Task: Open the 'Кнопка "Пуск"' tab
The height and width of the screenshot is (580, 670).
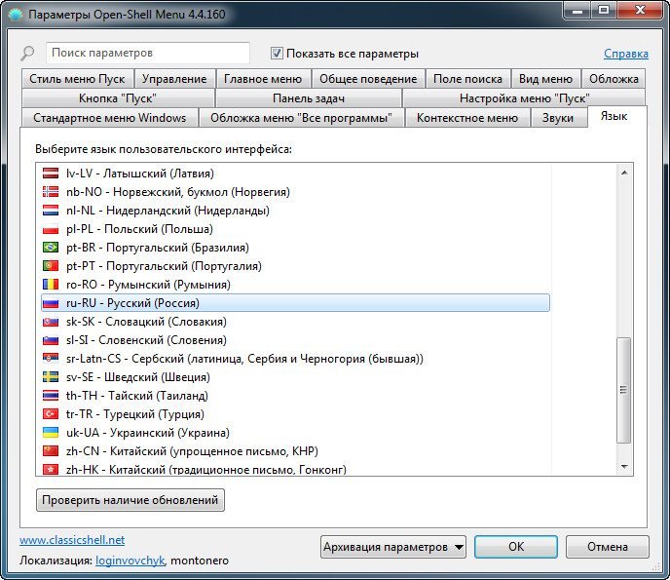Action: [118, 98]
